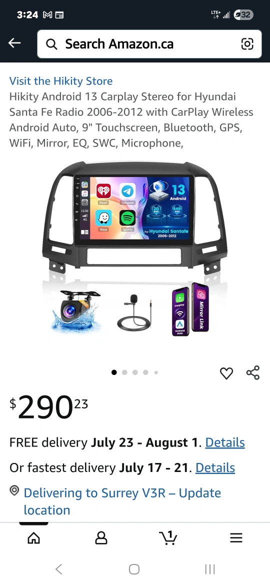Tap the magnifying glass search icon
270x585 pixels.
pos(51,44)
